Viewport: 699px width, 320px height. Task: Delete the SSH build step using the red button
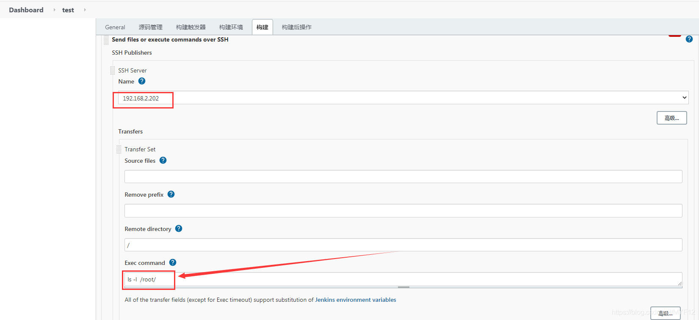coord(675,36)
